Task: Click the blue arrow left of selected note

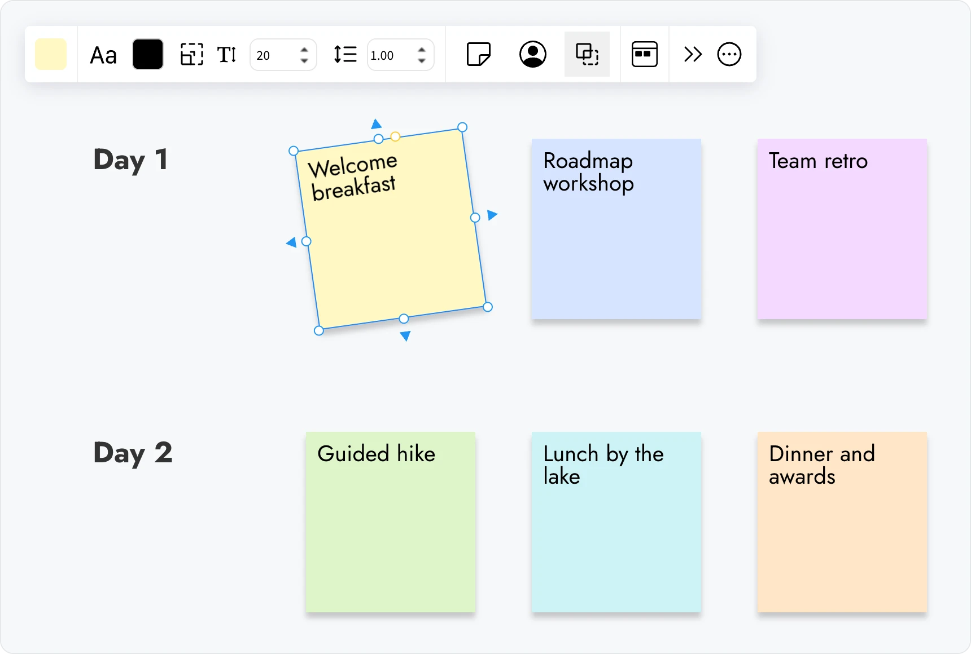Action: [291, 242]
